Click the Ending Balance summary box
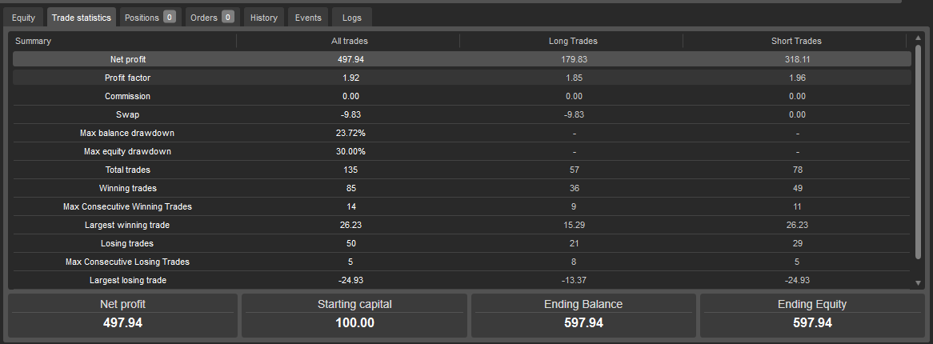 [x=583, y=314]
